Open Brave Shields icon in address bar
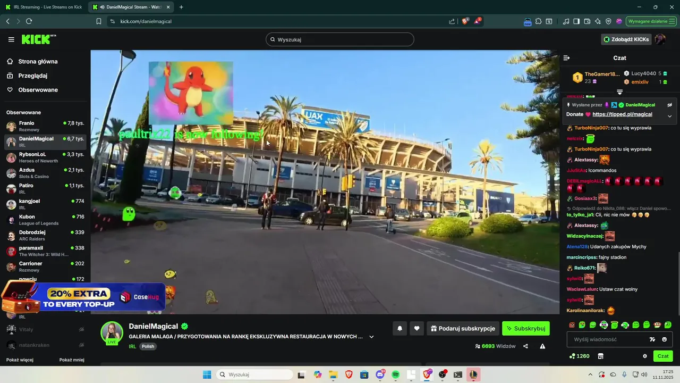 (x=465, y=21)
